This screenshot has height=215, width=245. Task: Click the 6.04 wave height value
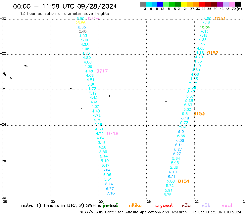107,170
